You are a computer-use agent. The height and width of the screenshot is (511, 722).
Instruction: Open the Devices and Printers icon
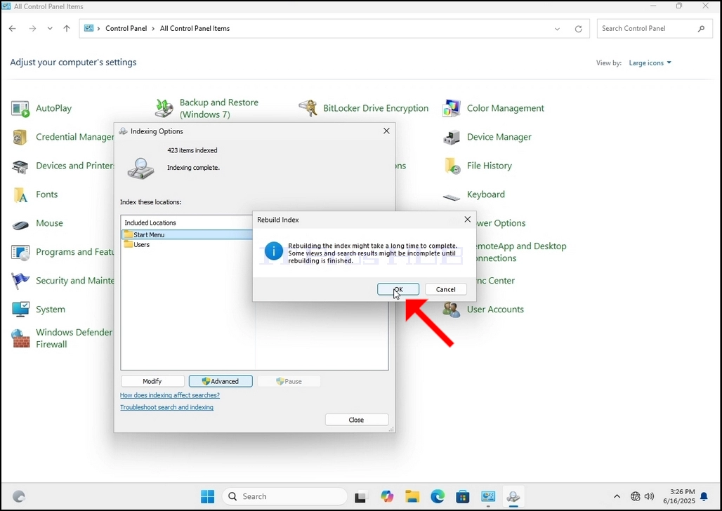20,166
